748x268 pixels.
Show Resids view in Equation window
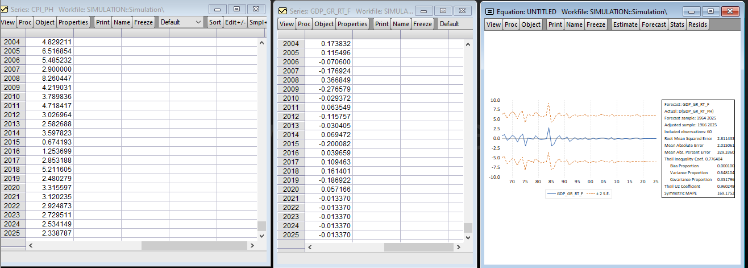pos(697,24)
